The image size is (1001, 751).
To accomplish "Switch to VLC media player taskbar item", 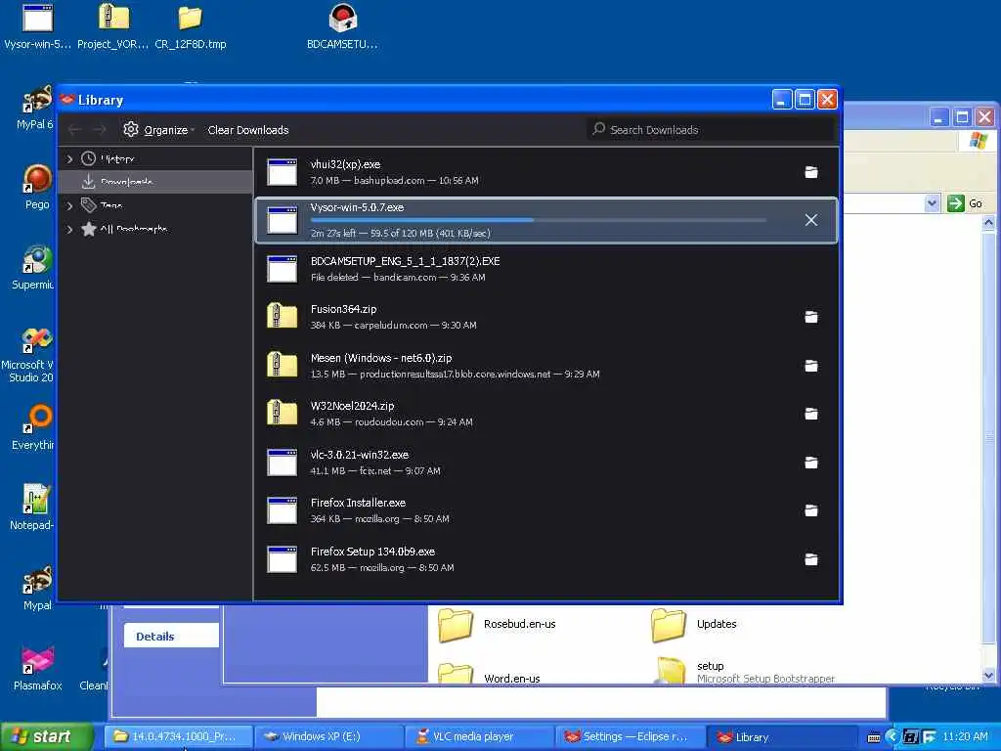I will 479,737.
